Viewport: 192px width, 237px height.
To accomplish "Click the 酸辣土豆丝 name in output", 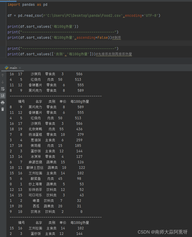I will [x=35, y=168].
